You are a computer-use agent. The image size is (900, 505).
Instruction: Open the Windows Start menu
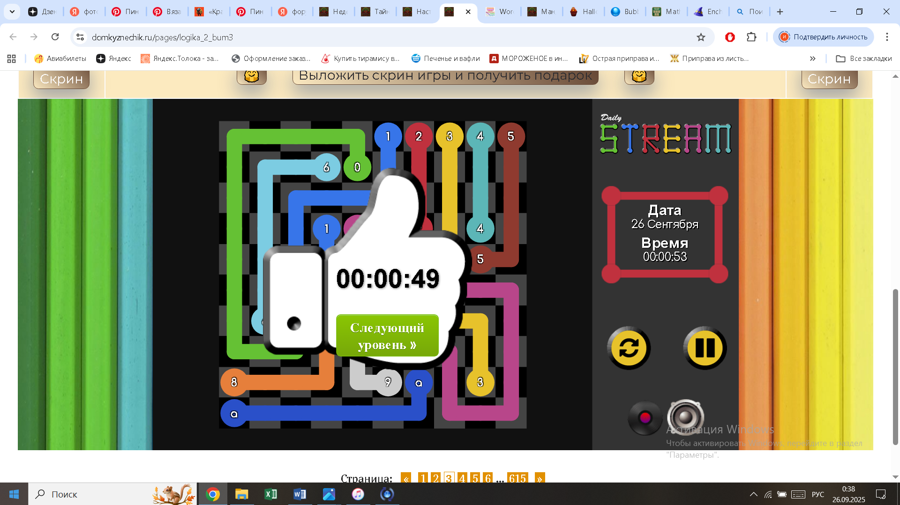[x=14, y=494]
